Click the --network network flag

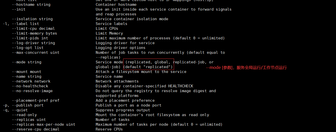point(31,81)
